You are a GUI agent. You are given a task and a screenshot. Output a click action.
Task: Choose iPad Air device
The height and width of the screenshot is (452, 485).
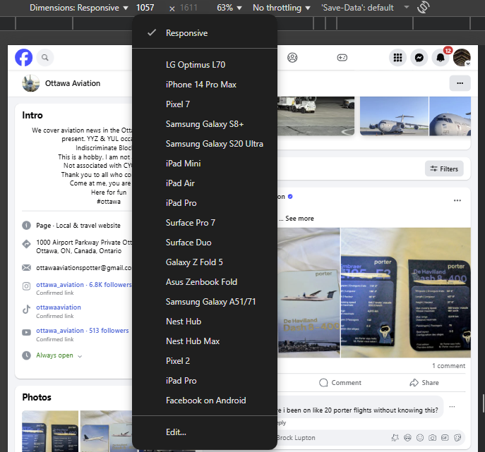(x=205, y=183)
